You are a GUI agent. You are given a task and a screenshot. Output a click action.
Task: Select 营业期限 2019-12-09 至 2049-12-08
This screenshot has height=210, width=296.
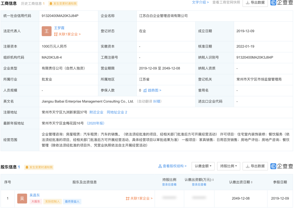click(160, 68)
